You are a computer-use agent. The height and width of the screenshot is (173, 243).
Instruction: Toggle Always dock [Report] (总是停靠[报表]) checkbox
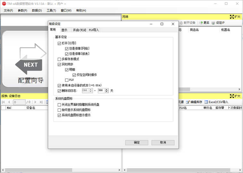click(67, 54)
